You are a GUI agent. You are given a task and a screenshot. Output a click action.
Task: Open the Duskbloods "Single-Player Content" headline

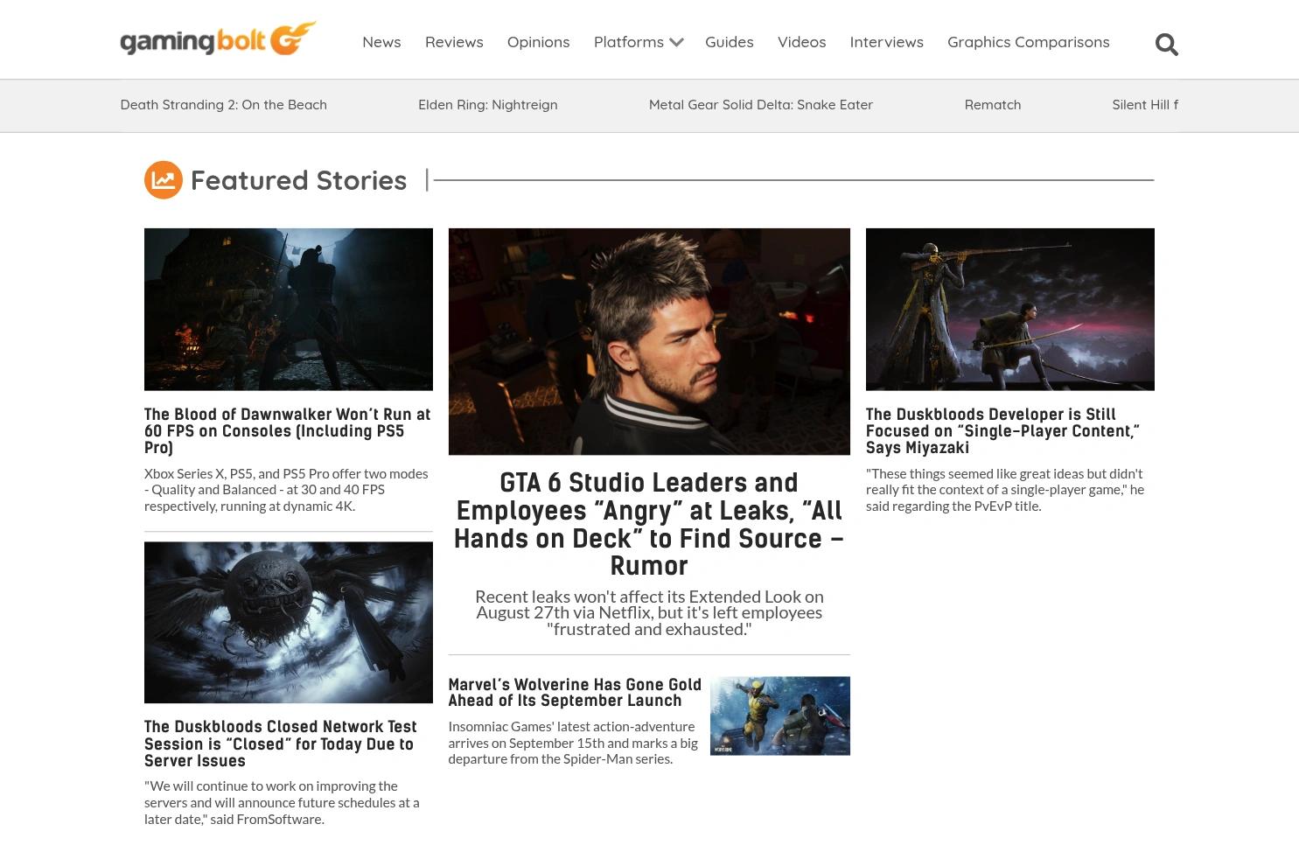[1003, 430]
